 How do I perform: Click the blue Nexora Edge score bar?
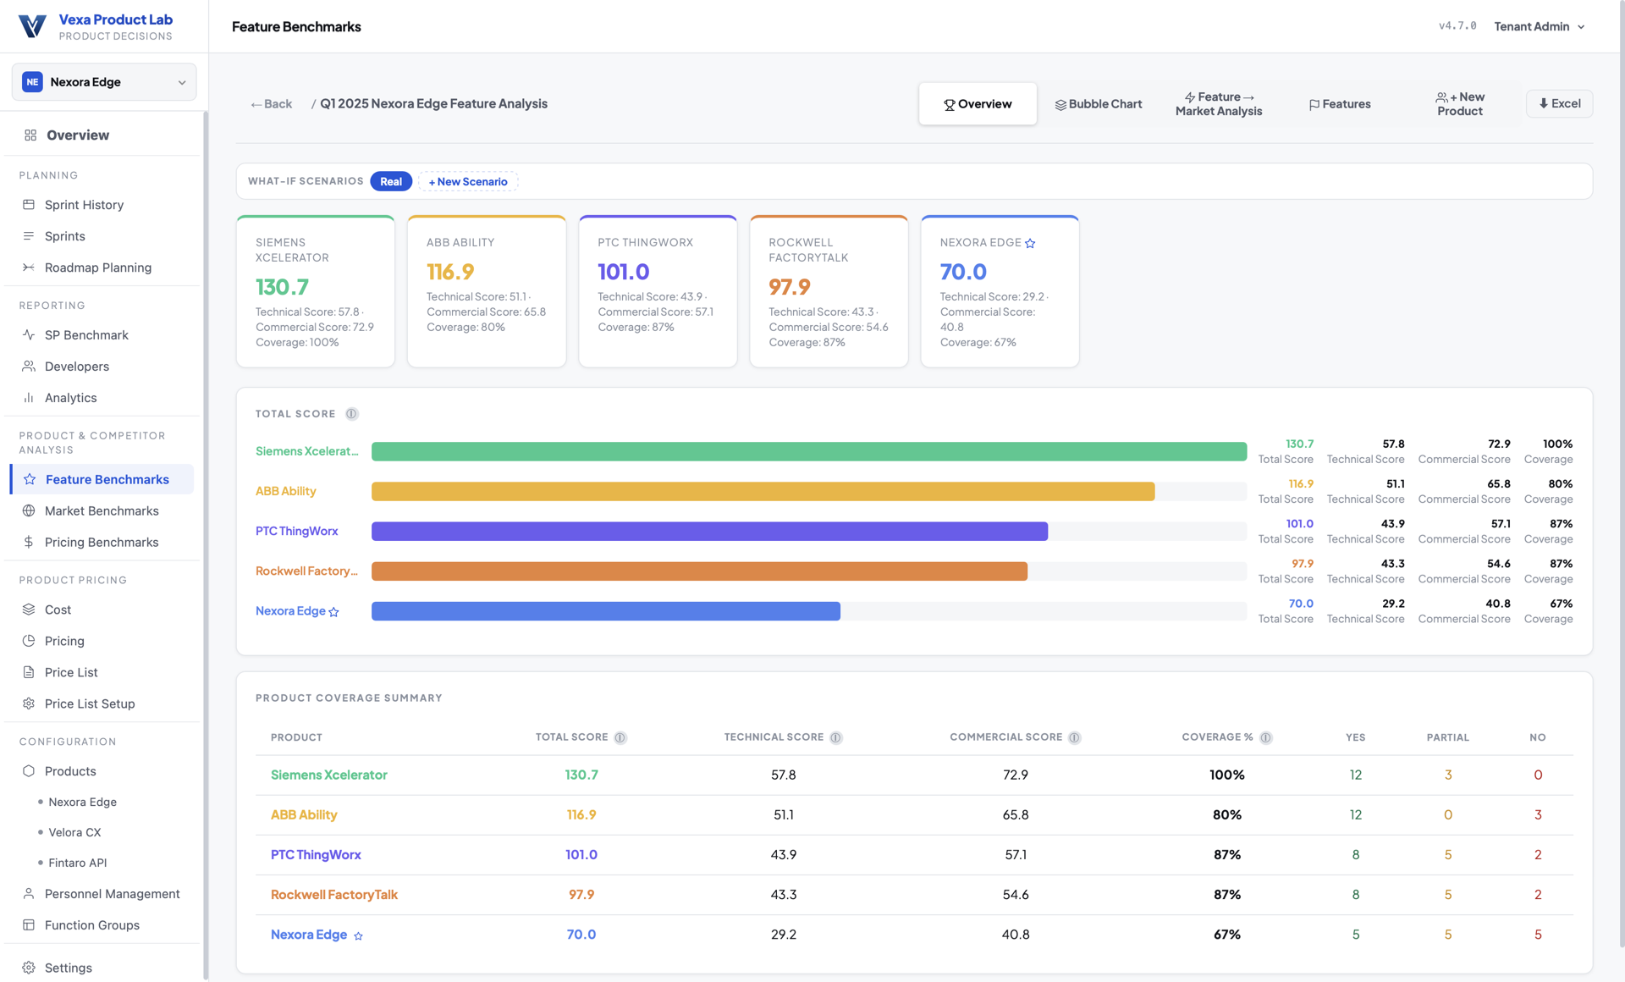(x=606, y=611)
